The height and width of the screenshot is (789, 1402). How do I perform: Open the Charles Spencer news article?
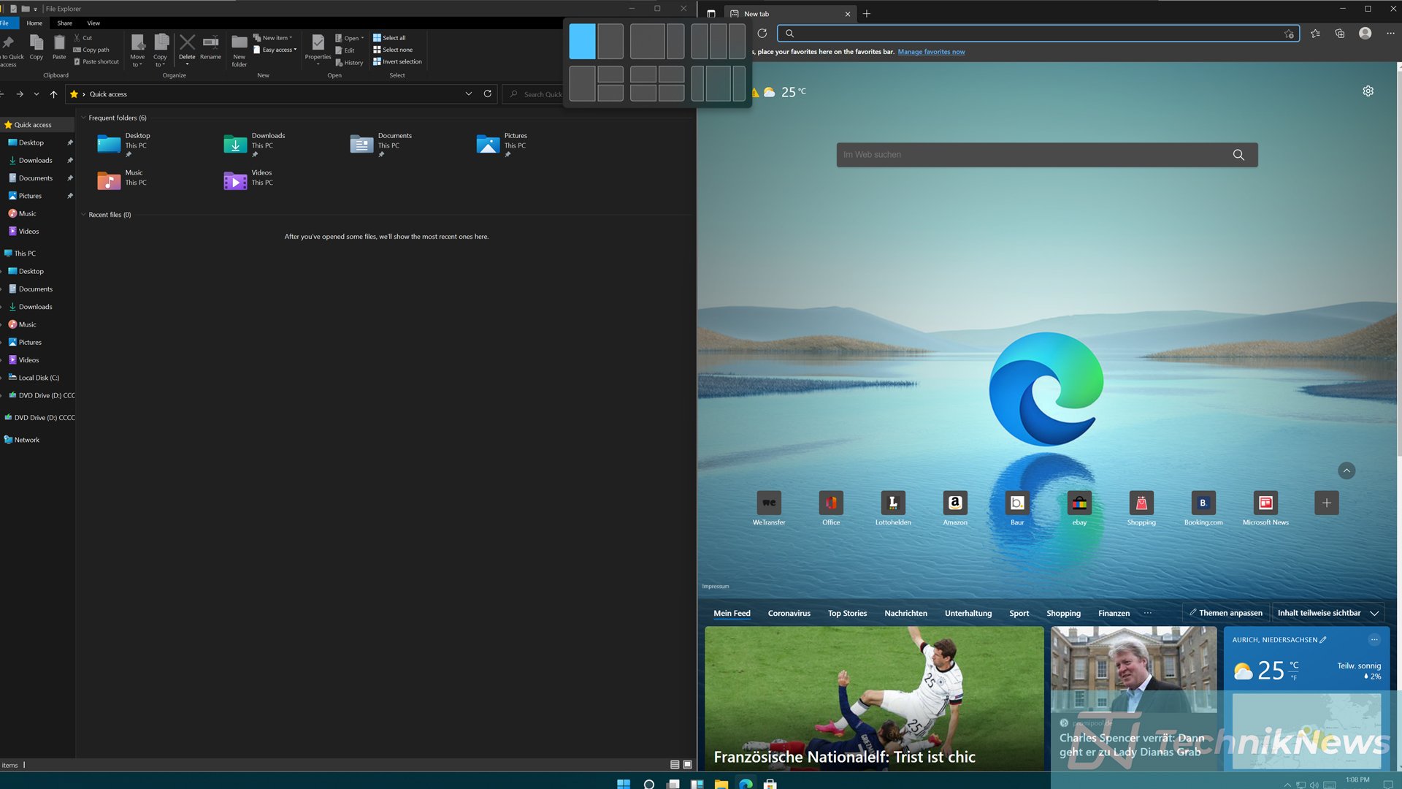1134,698
